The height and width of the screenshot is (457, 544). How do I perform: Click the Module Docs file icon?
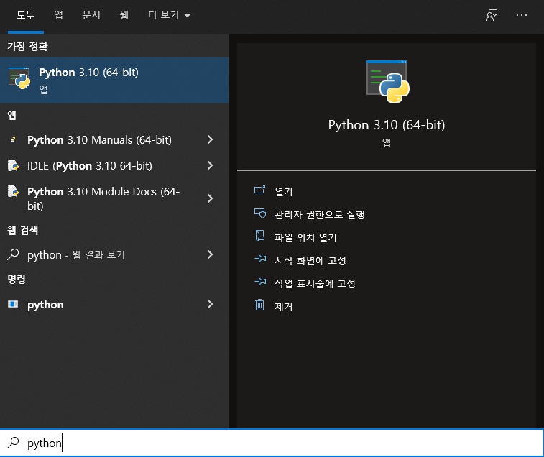click(x=13, y=191)
